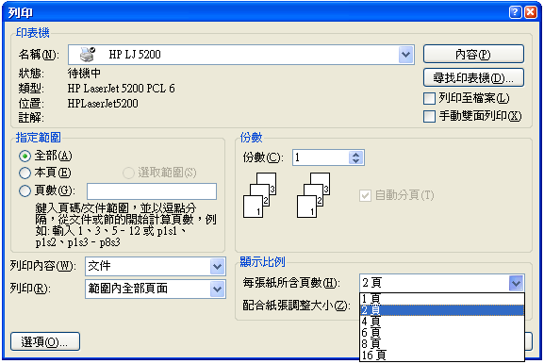Click the printer type text HP LaserJet 5200 PCL 6
Image resolution: width=544 pixels, height=364 pixels.
[121, 89]
